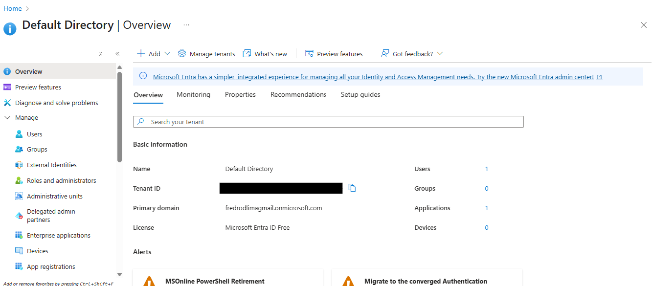Click the info icon in Entra banner

(x=143, y=76)
